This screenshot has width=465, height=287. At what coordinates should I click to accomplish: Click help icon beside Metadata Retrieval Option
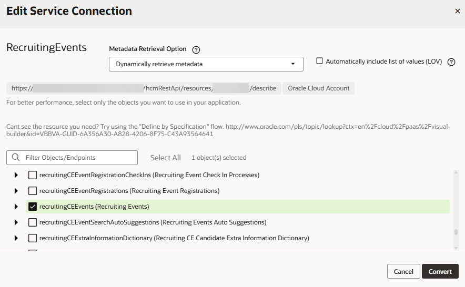(196, 50)
